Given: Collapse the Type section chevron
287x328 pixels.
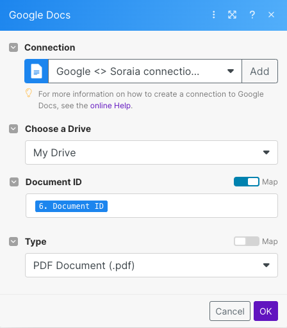Looking at the screenshot, I should point(13,242).
